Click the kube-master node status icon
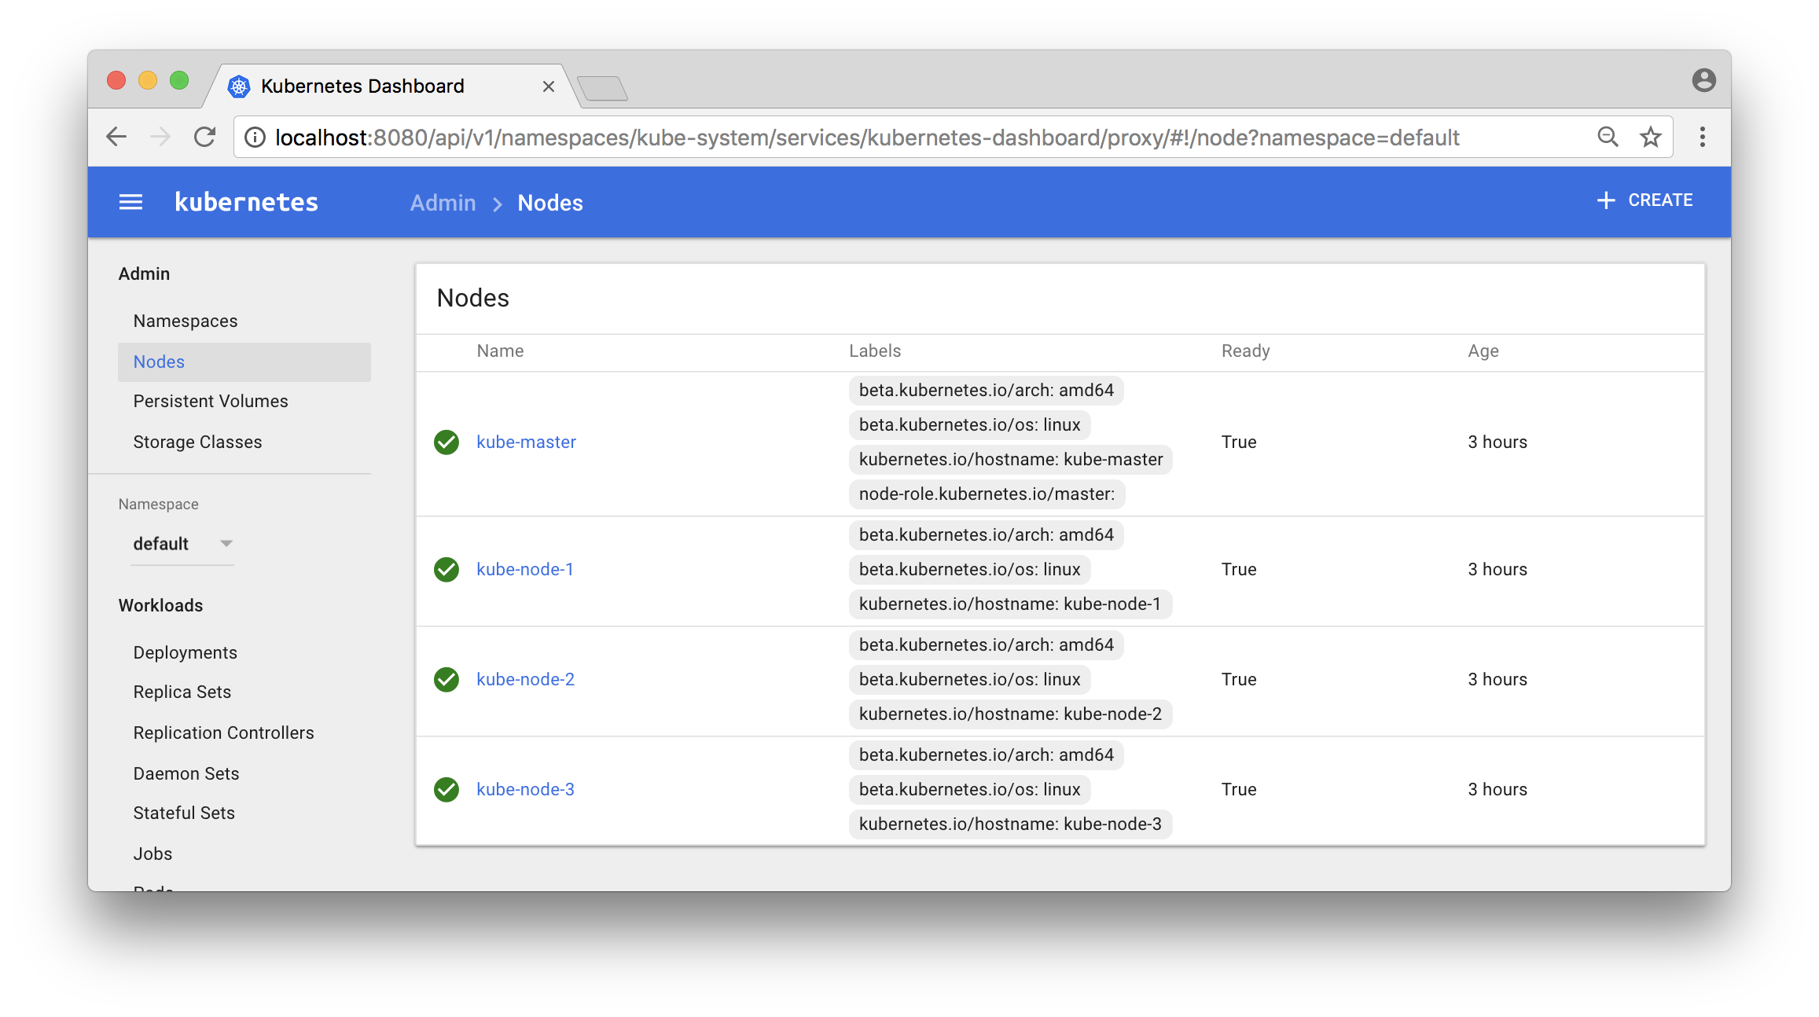This screenshot has height=1017, width=1819. coord(446,442)
